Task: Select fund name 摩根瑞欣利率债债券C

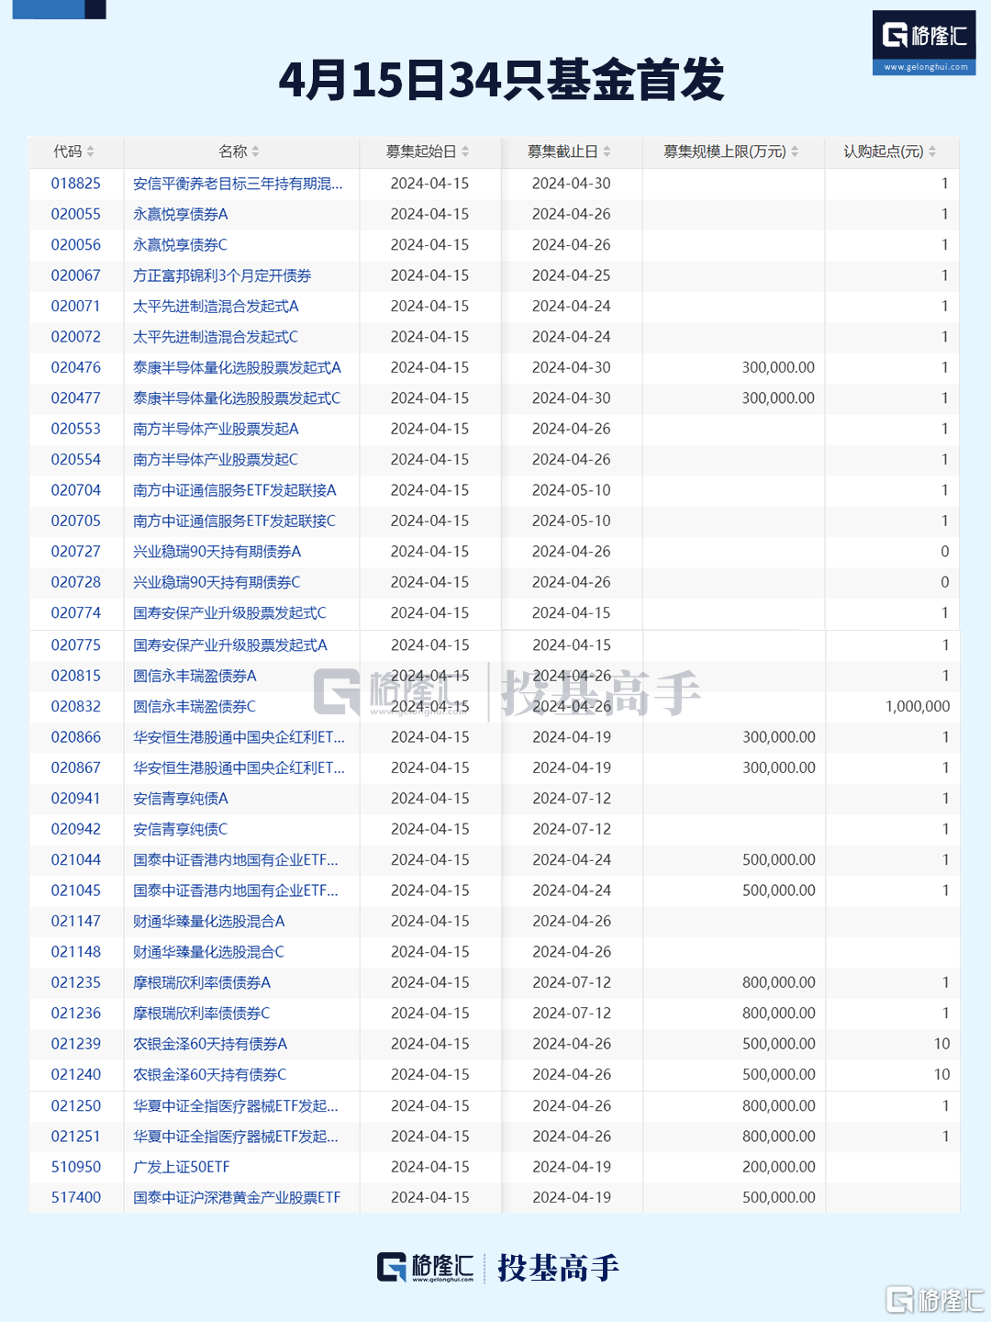Action: coord(202,1014)
